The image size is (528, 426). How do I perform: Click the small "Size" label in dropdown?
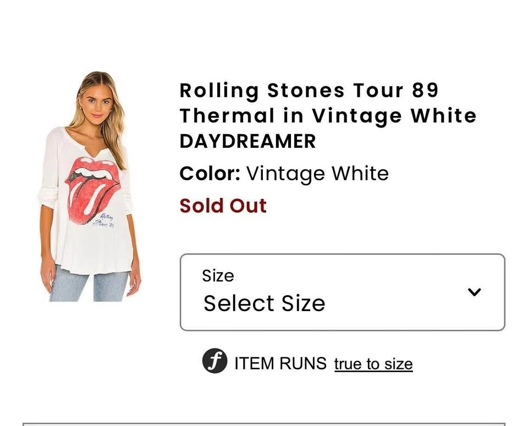(218, 275)
